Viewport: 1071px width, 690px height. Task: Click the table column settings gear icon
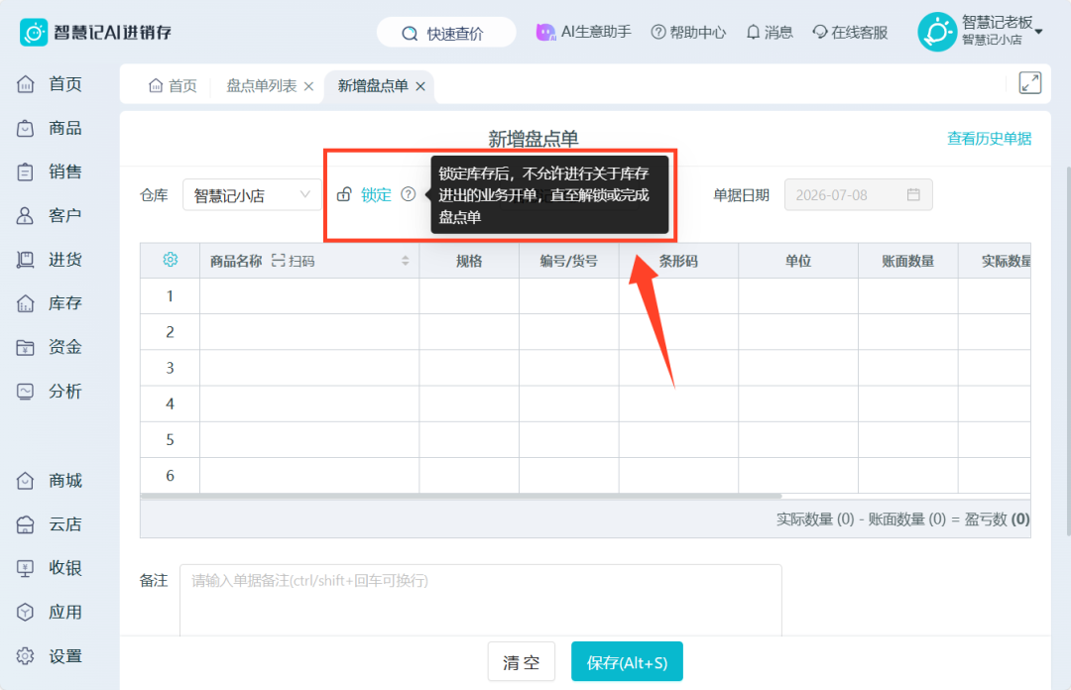171,261
